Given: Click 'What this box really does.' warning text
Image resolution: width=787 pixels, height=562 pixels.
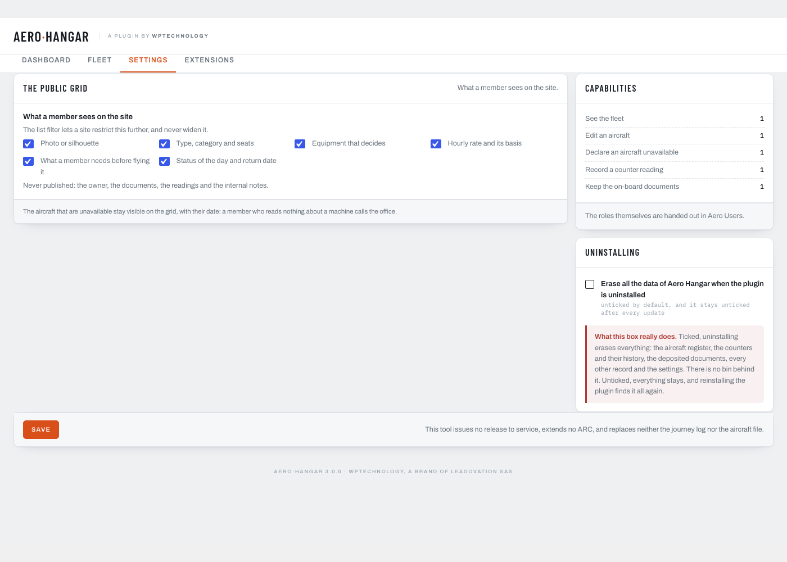Looking at the screenshot, I should pos(635,337).
